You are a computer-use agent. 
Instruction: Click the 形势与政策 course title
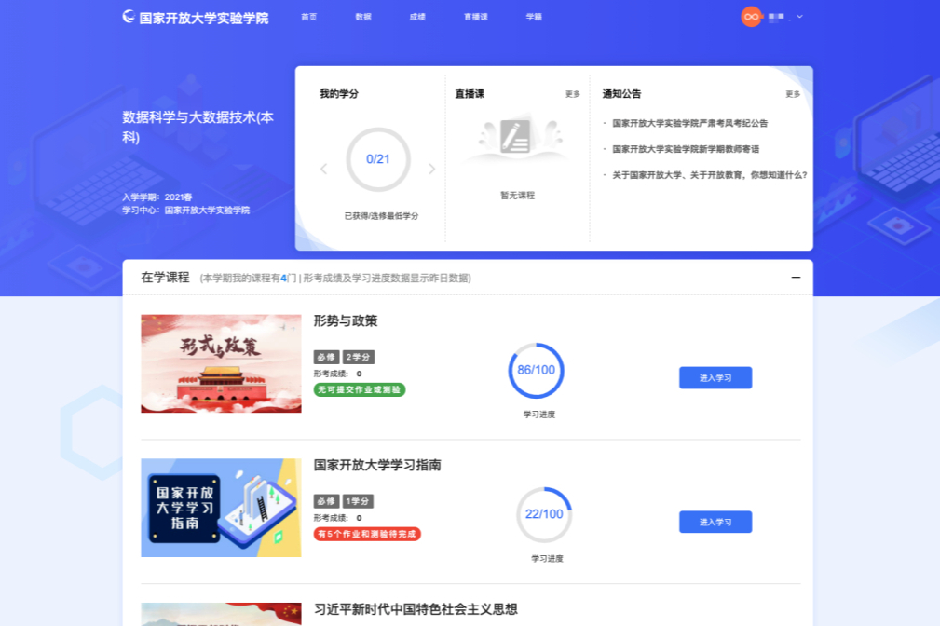[346, 320]
